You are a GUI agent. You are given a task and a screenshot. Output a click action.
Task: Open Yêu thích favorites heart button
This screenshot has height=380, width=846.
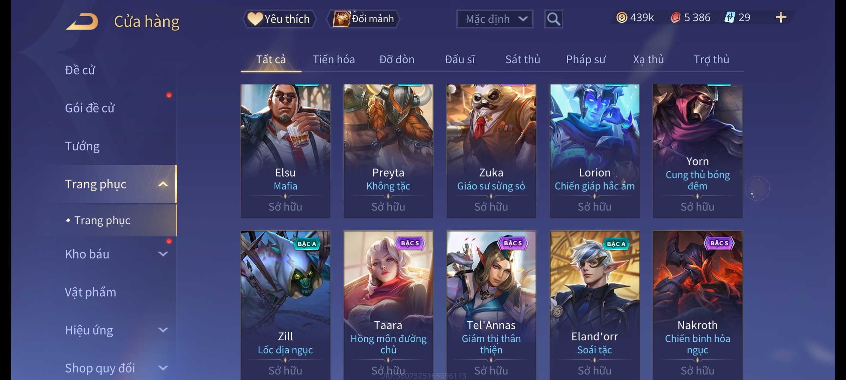tap(279, 19)
